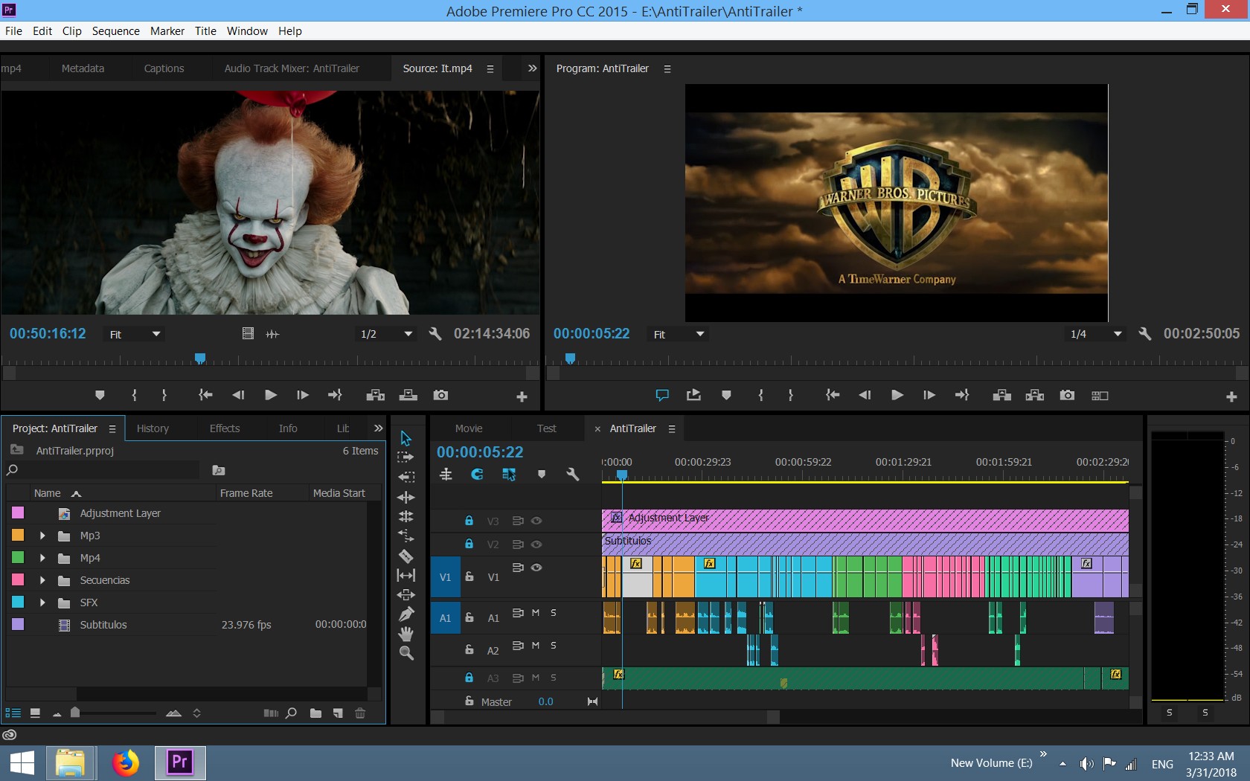
Task: Toggle V1 track output eye
Action: coord(536,568)
